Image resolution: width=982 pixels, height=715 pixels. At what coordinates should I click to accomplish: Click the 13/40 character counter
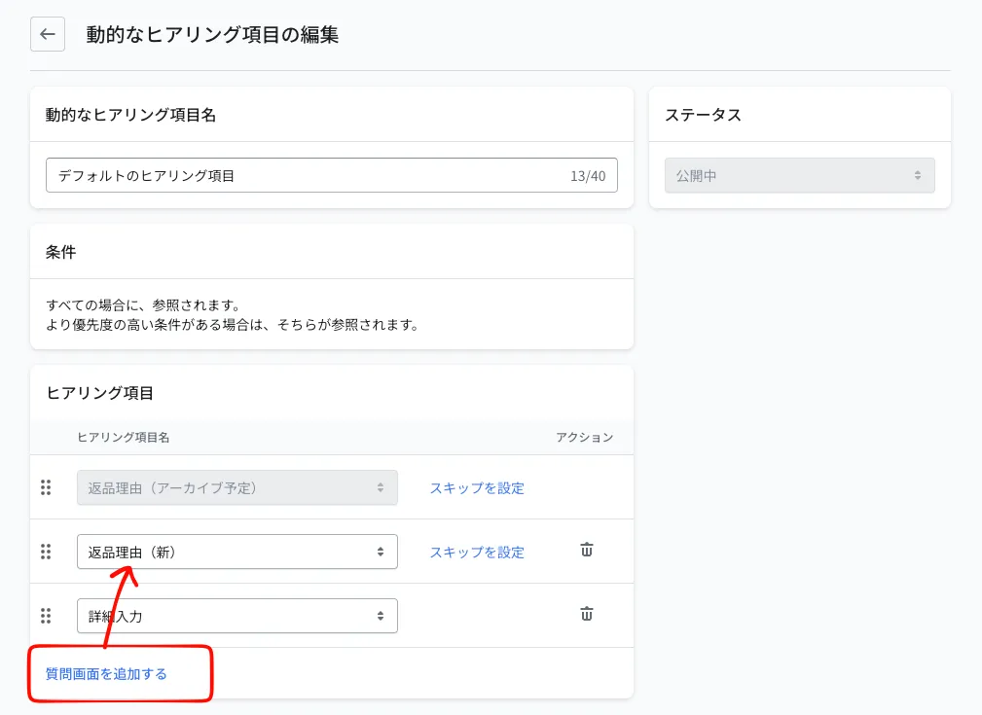[x=588, y=176]
